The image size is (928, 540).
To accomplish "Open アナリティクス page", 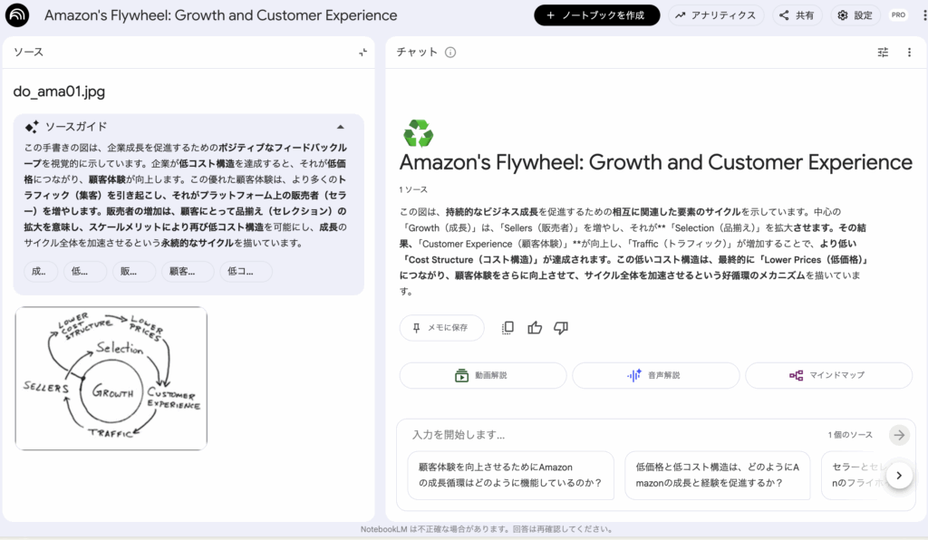I will point(715,15).
